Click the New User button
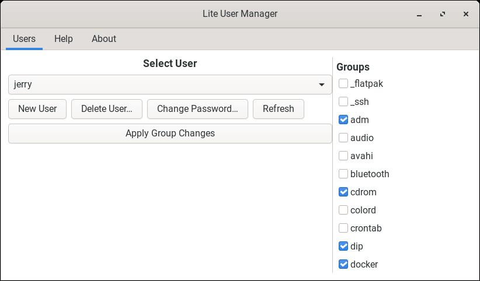480x281 pixels. coord(37,109)
